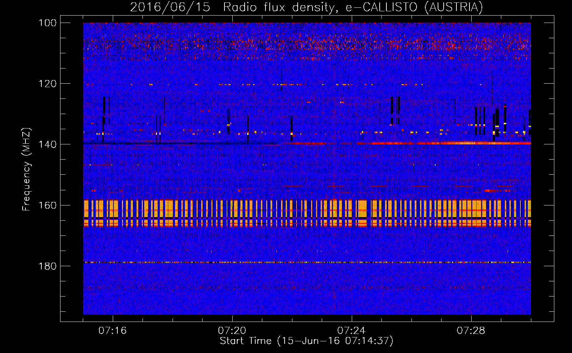This screenshot has width=572, height=353.
Task: Click the yellow-orange striped band near 160 MHz
Action: click(307, 213)
